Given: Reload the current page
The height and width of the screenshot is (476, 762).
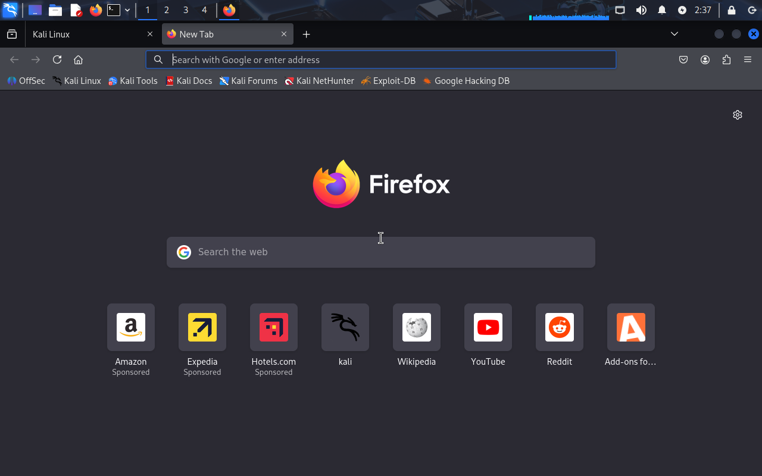Looking at the screenshot, I should [57, 59].
